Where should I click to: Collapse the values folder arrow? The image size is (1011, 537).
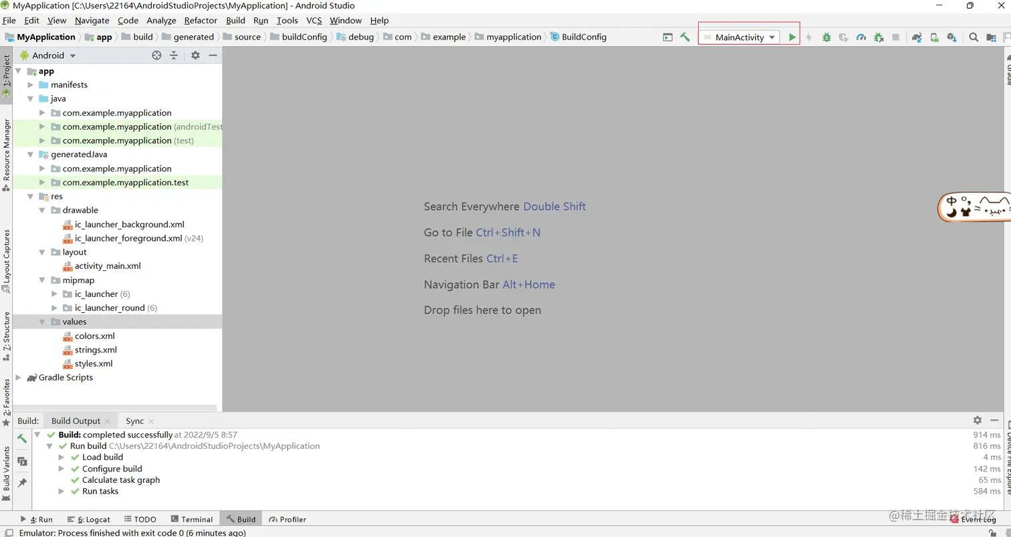pyautogui.click(x=42, y=322)
